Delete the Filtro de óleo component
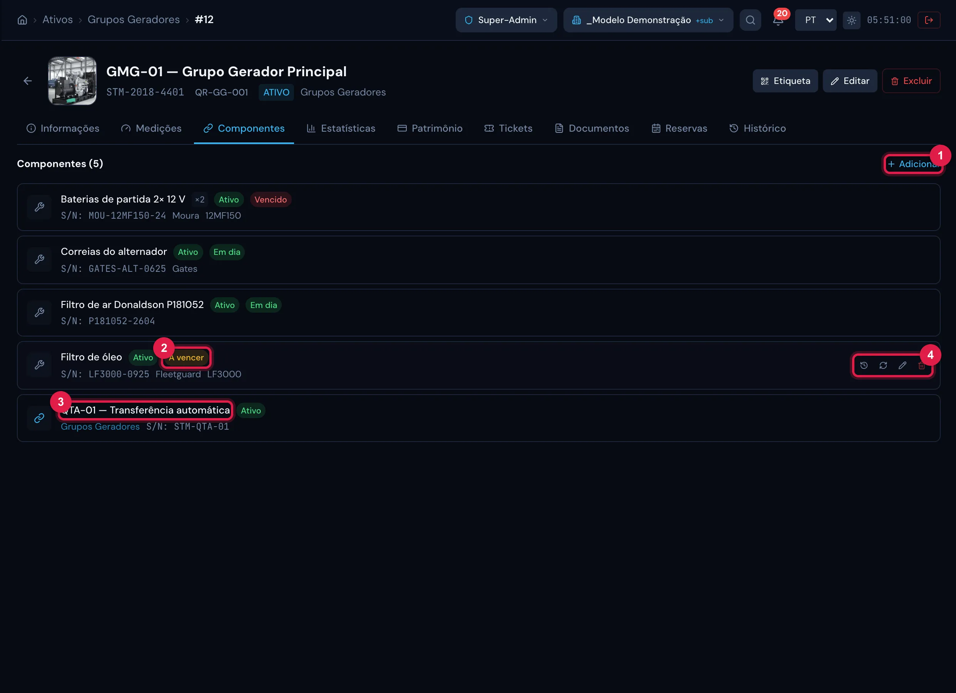 pyautogui.click(x=921, y=365)
